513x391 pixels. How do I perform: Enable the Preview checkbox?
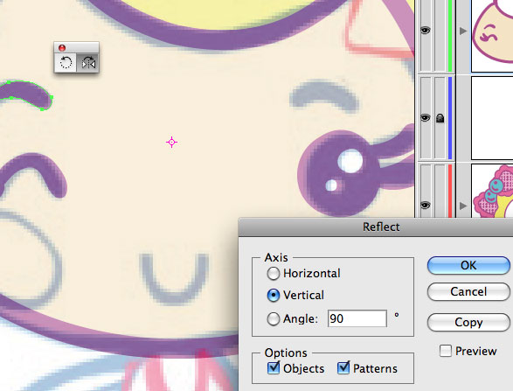(x=446, y=351)
